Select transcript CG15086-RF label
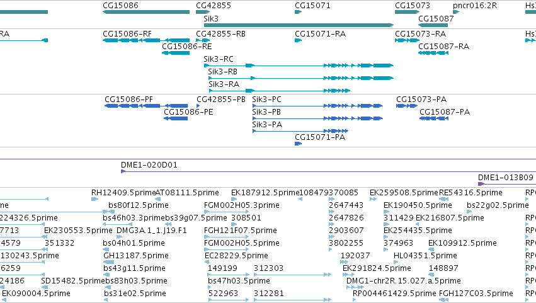This screenshot has width=536, height=303. point(127,34)
